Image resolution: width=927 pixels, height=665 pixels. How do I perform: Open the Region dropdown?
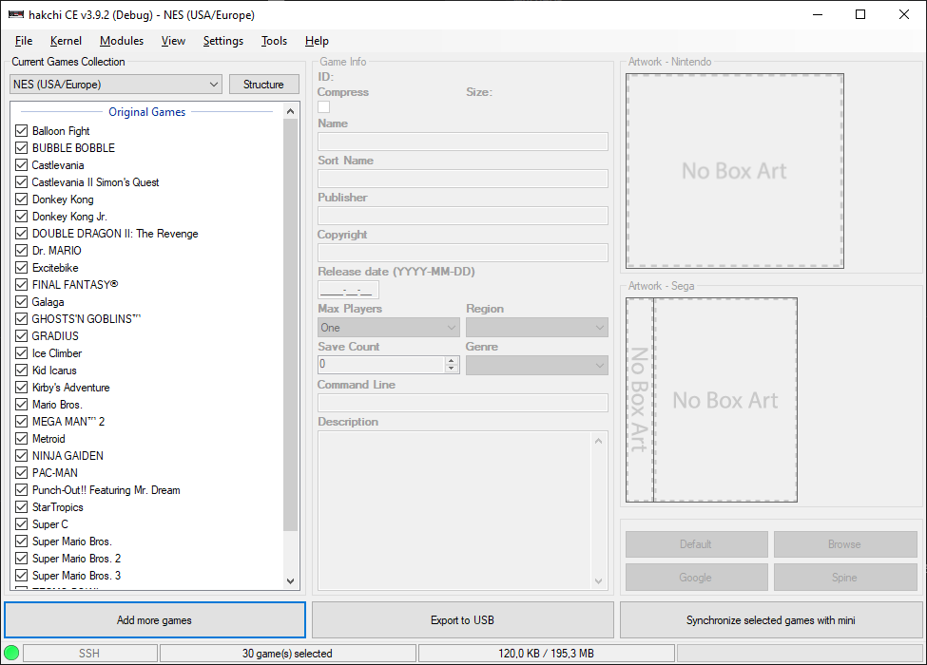coord(537,327)
